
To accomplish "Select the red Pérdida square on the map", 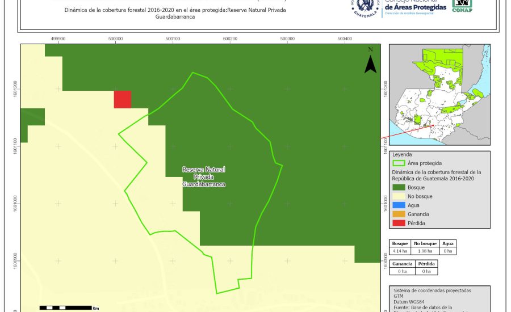I will click(123, 99).
